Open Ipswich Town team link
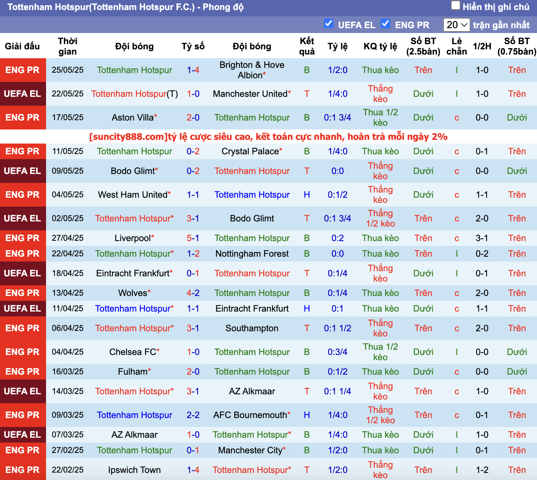Screen dimensions: 537x480 pyautogui.click(x=134, y=470)
